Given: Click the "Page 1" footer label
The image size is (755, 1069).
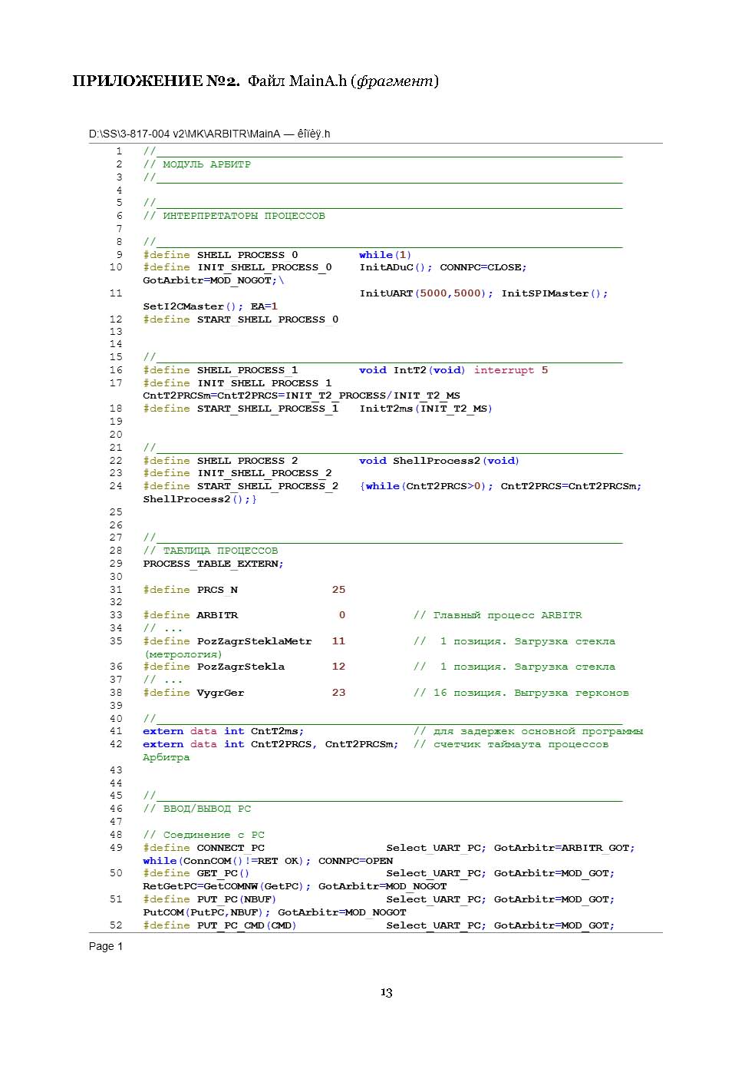Looking at the screenshot, I should [106, 946].
